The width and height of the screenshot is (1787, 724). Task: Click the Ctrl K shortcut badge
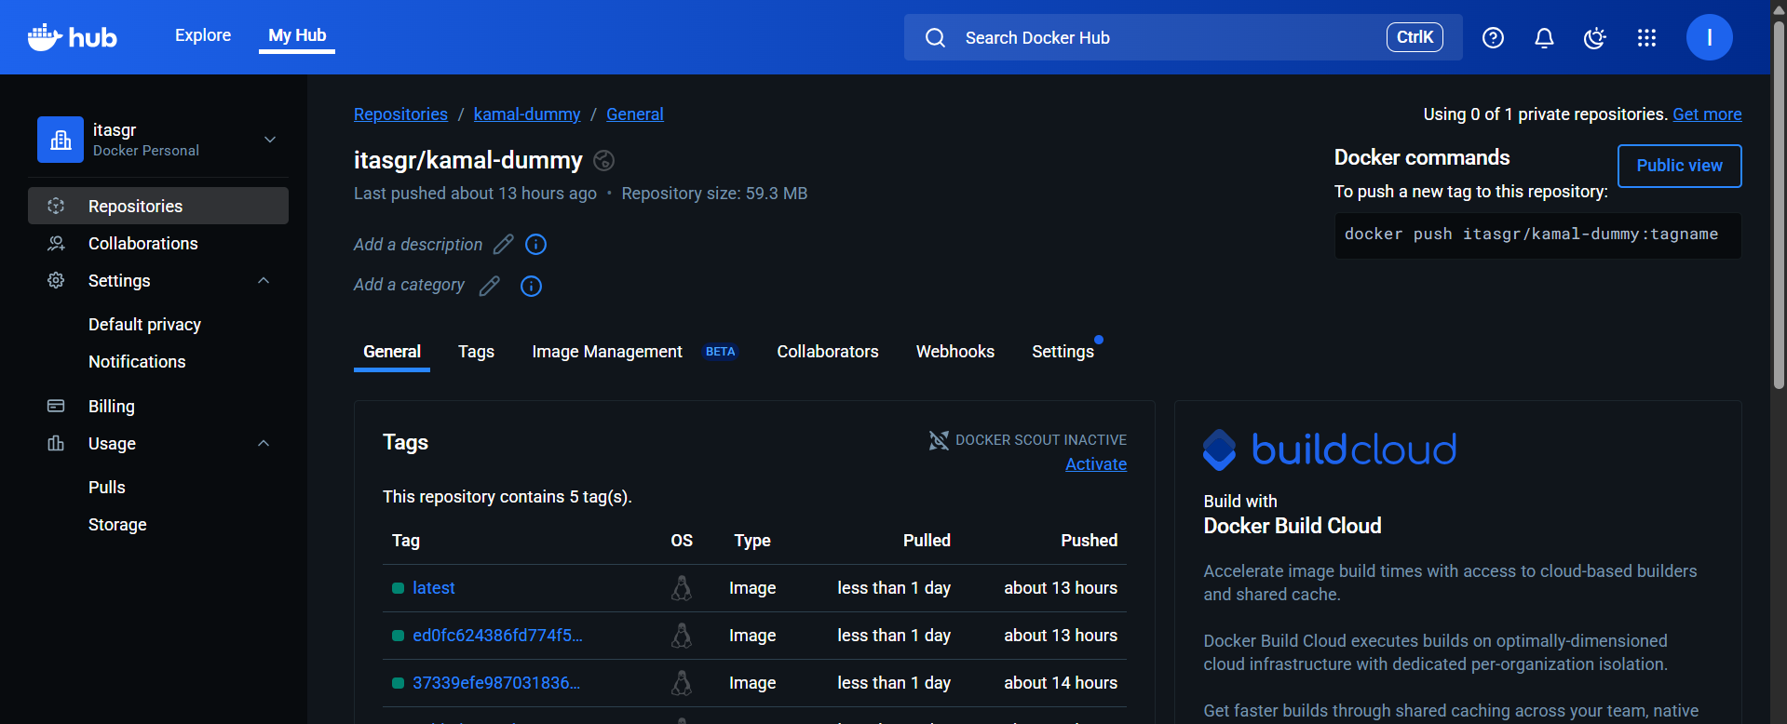click(1415, 37)
